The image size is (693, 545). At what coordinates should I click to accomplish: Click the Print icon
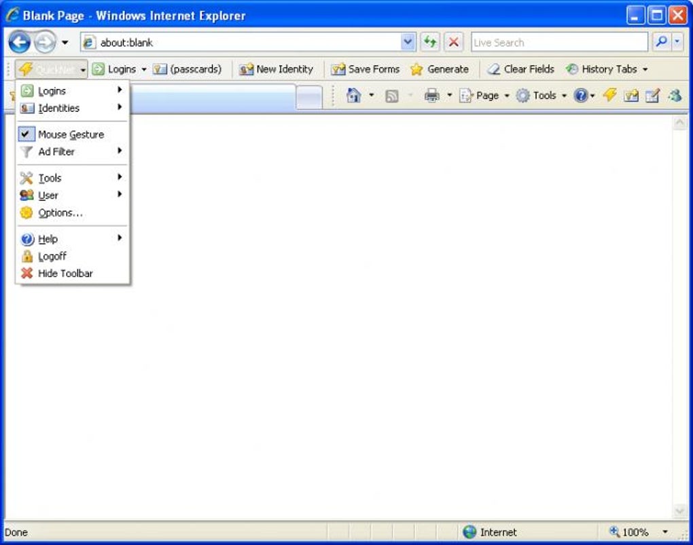pyautogui.click(x=432, y=96)
